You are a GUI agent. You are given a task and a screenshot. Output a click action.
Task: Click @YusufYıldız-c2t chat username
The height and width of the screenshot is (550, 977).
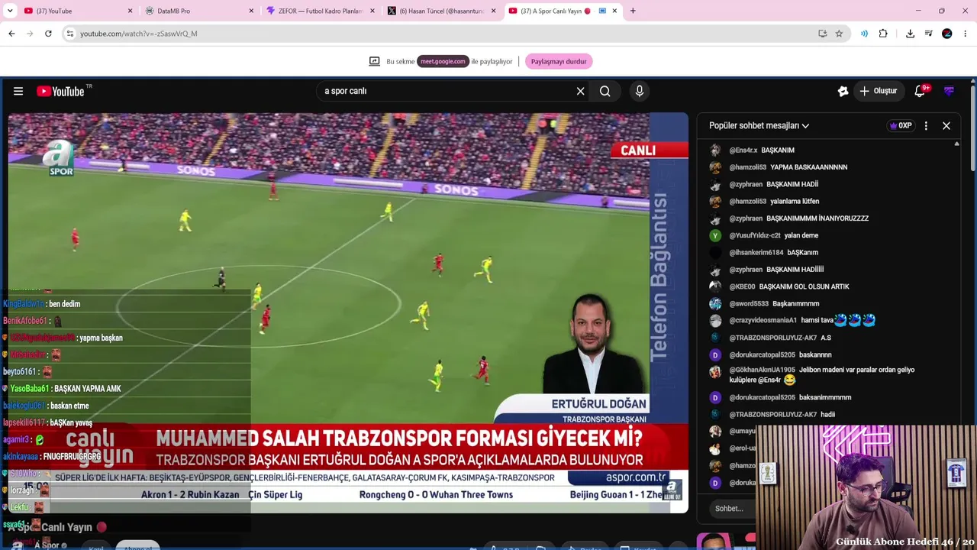click(755, 235)
